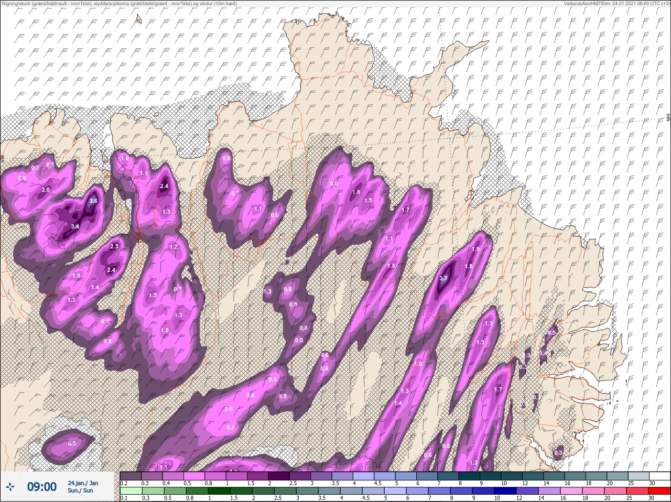
Task: Click the 1.9 precipitation value on the map
Action: (x=476, y=249)
